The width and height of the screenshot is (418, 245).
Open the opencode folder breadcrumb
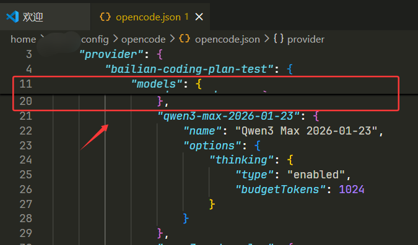coord(144,39)
